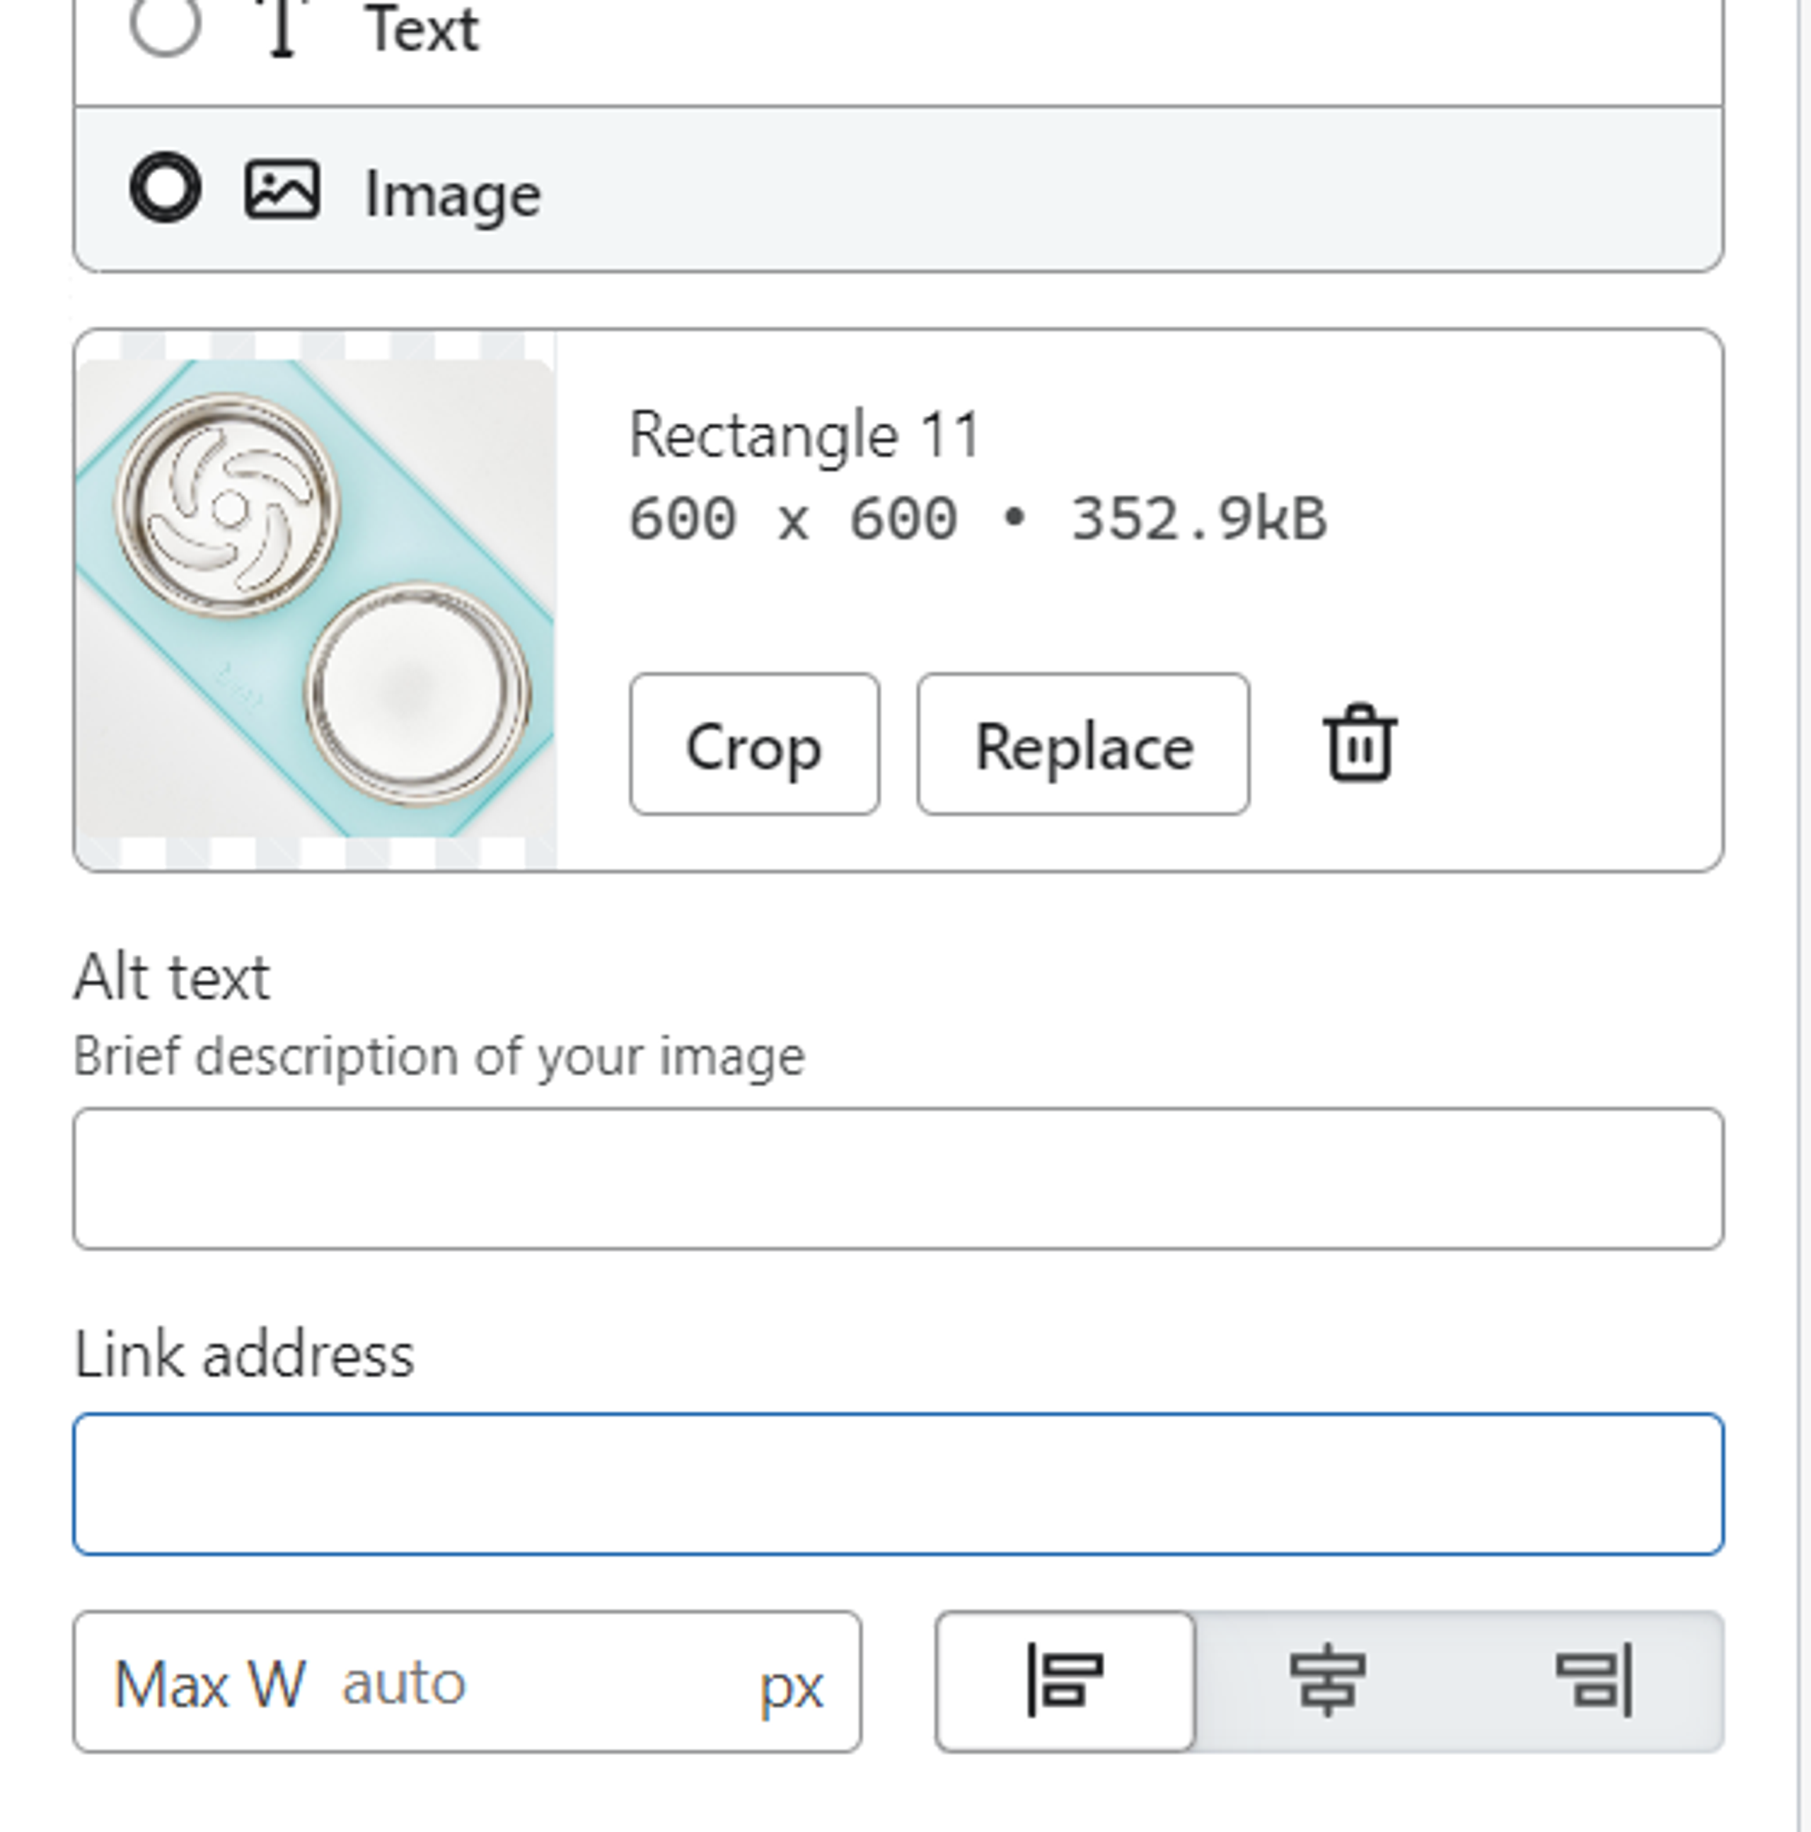Click the align center icon
1811x1832 pixels.
[x=1327, y=1681]
